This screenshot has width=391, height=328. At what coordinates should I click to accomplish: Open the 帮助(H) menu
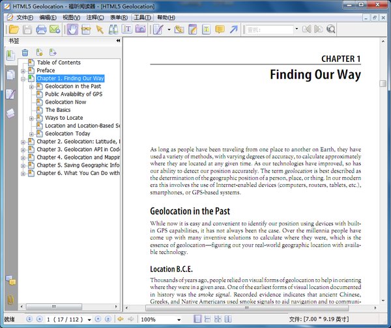(166, 17)
